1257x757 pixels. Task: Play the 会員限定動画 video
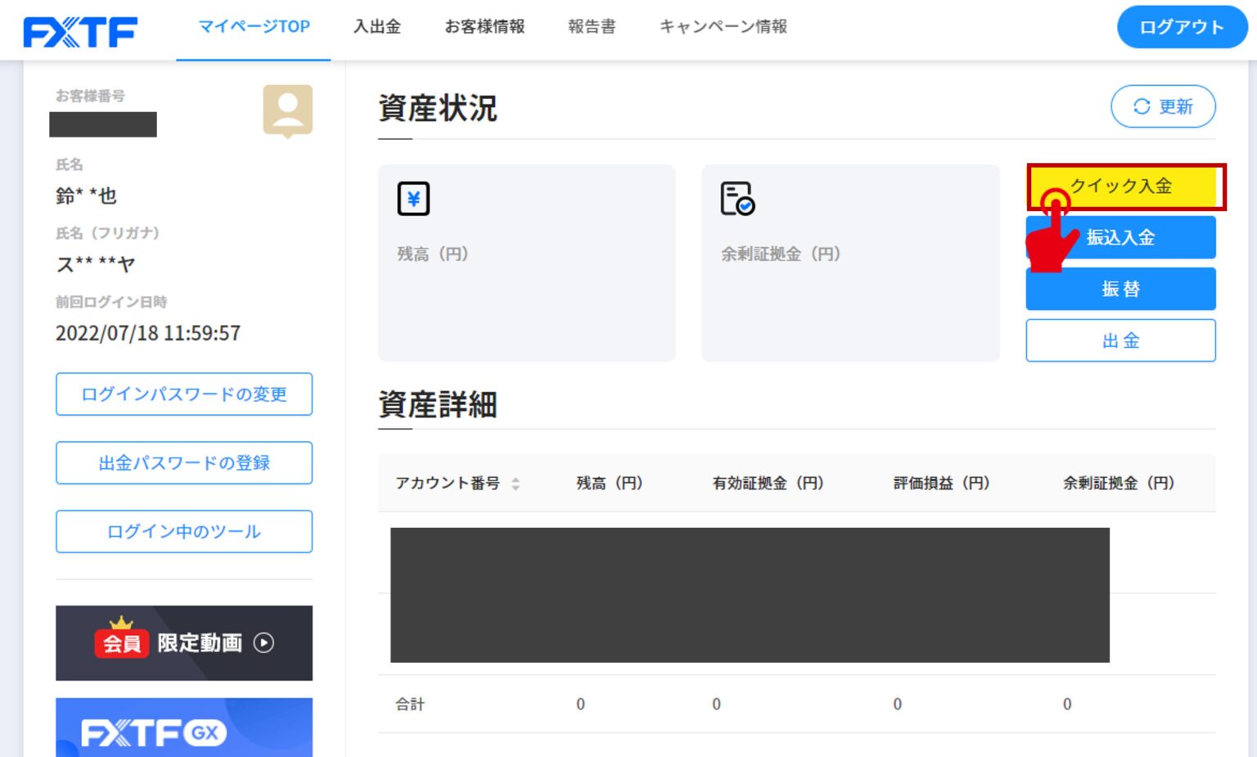click(264, 643)
